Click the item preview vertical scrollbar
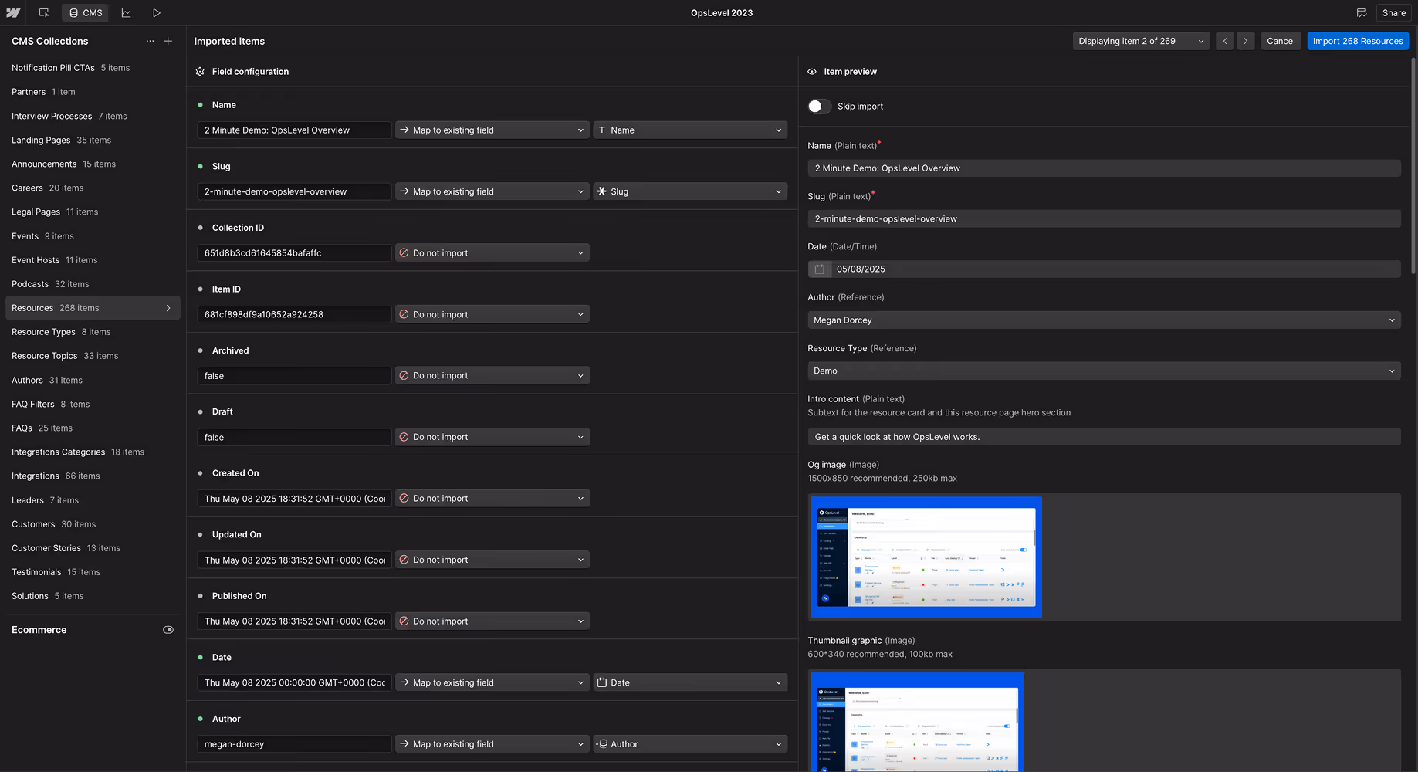Image resolution: width=1418 pixels, height=772 pixels. click(1413, 166)
